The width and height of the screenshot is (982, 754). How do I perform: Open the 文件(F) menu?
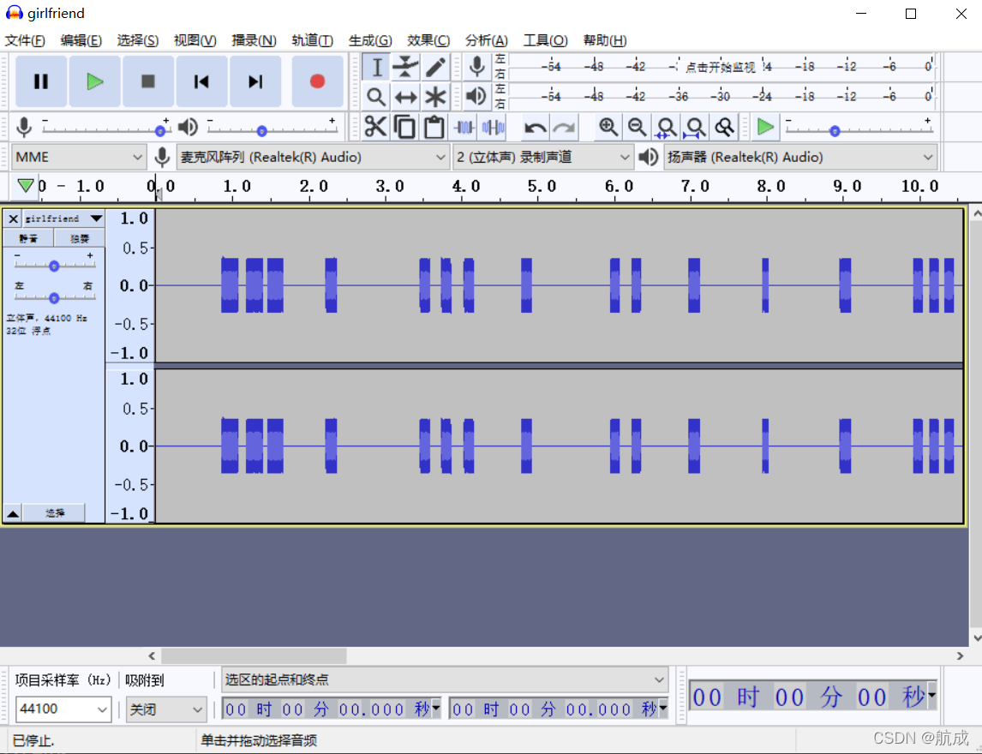tap(25, 41)
